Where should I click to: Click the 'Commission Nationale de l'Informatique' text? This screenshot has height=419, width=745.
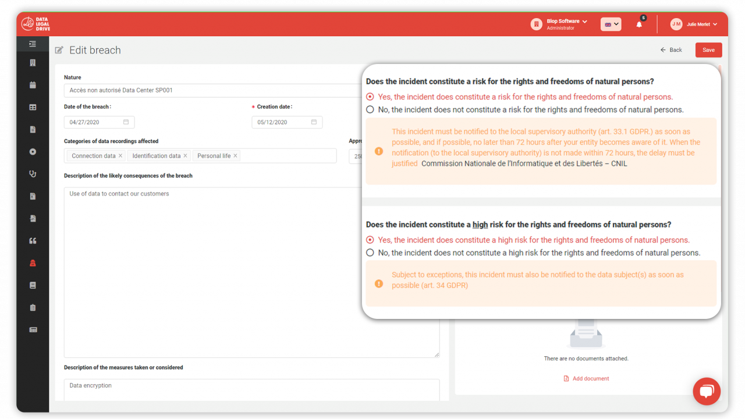(x=524, y=164)
